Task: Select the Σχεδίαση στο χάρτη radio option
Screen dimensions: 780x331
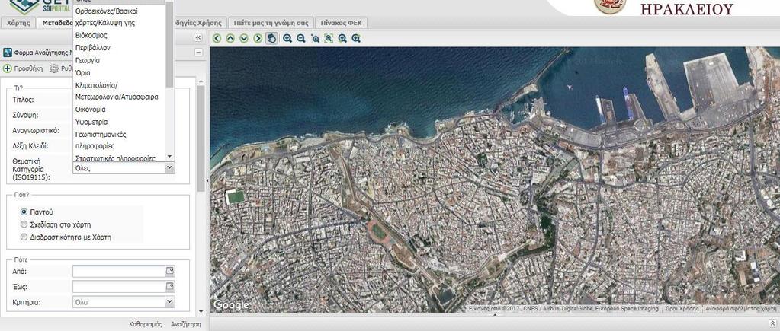Action: point(24,224)
